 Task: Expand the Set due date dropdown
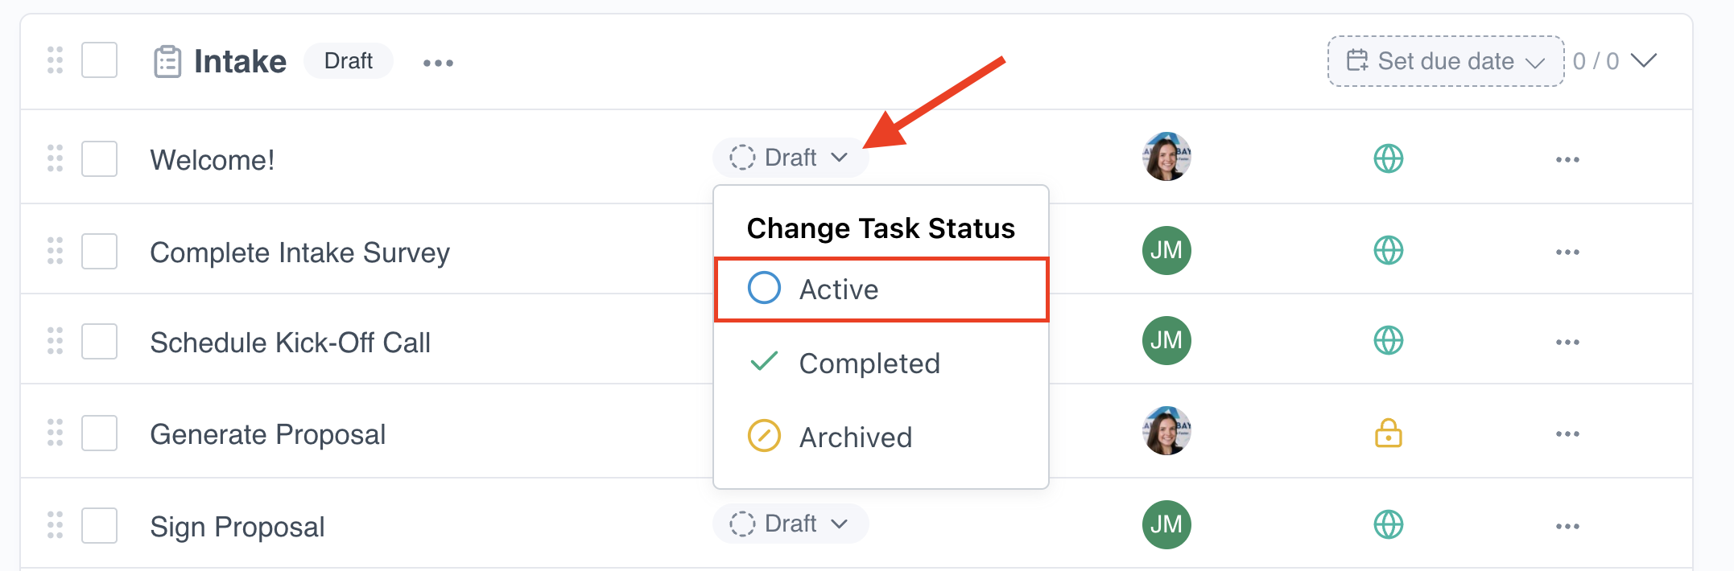click(1445, 61)
